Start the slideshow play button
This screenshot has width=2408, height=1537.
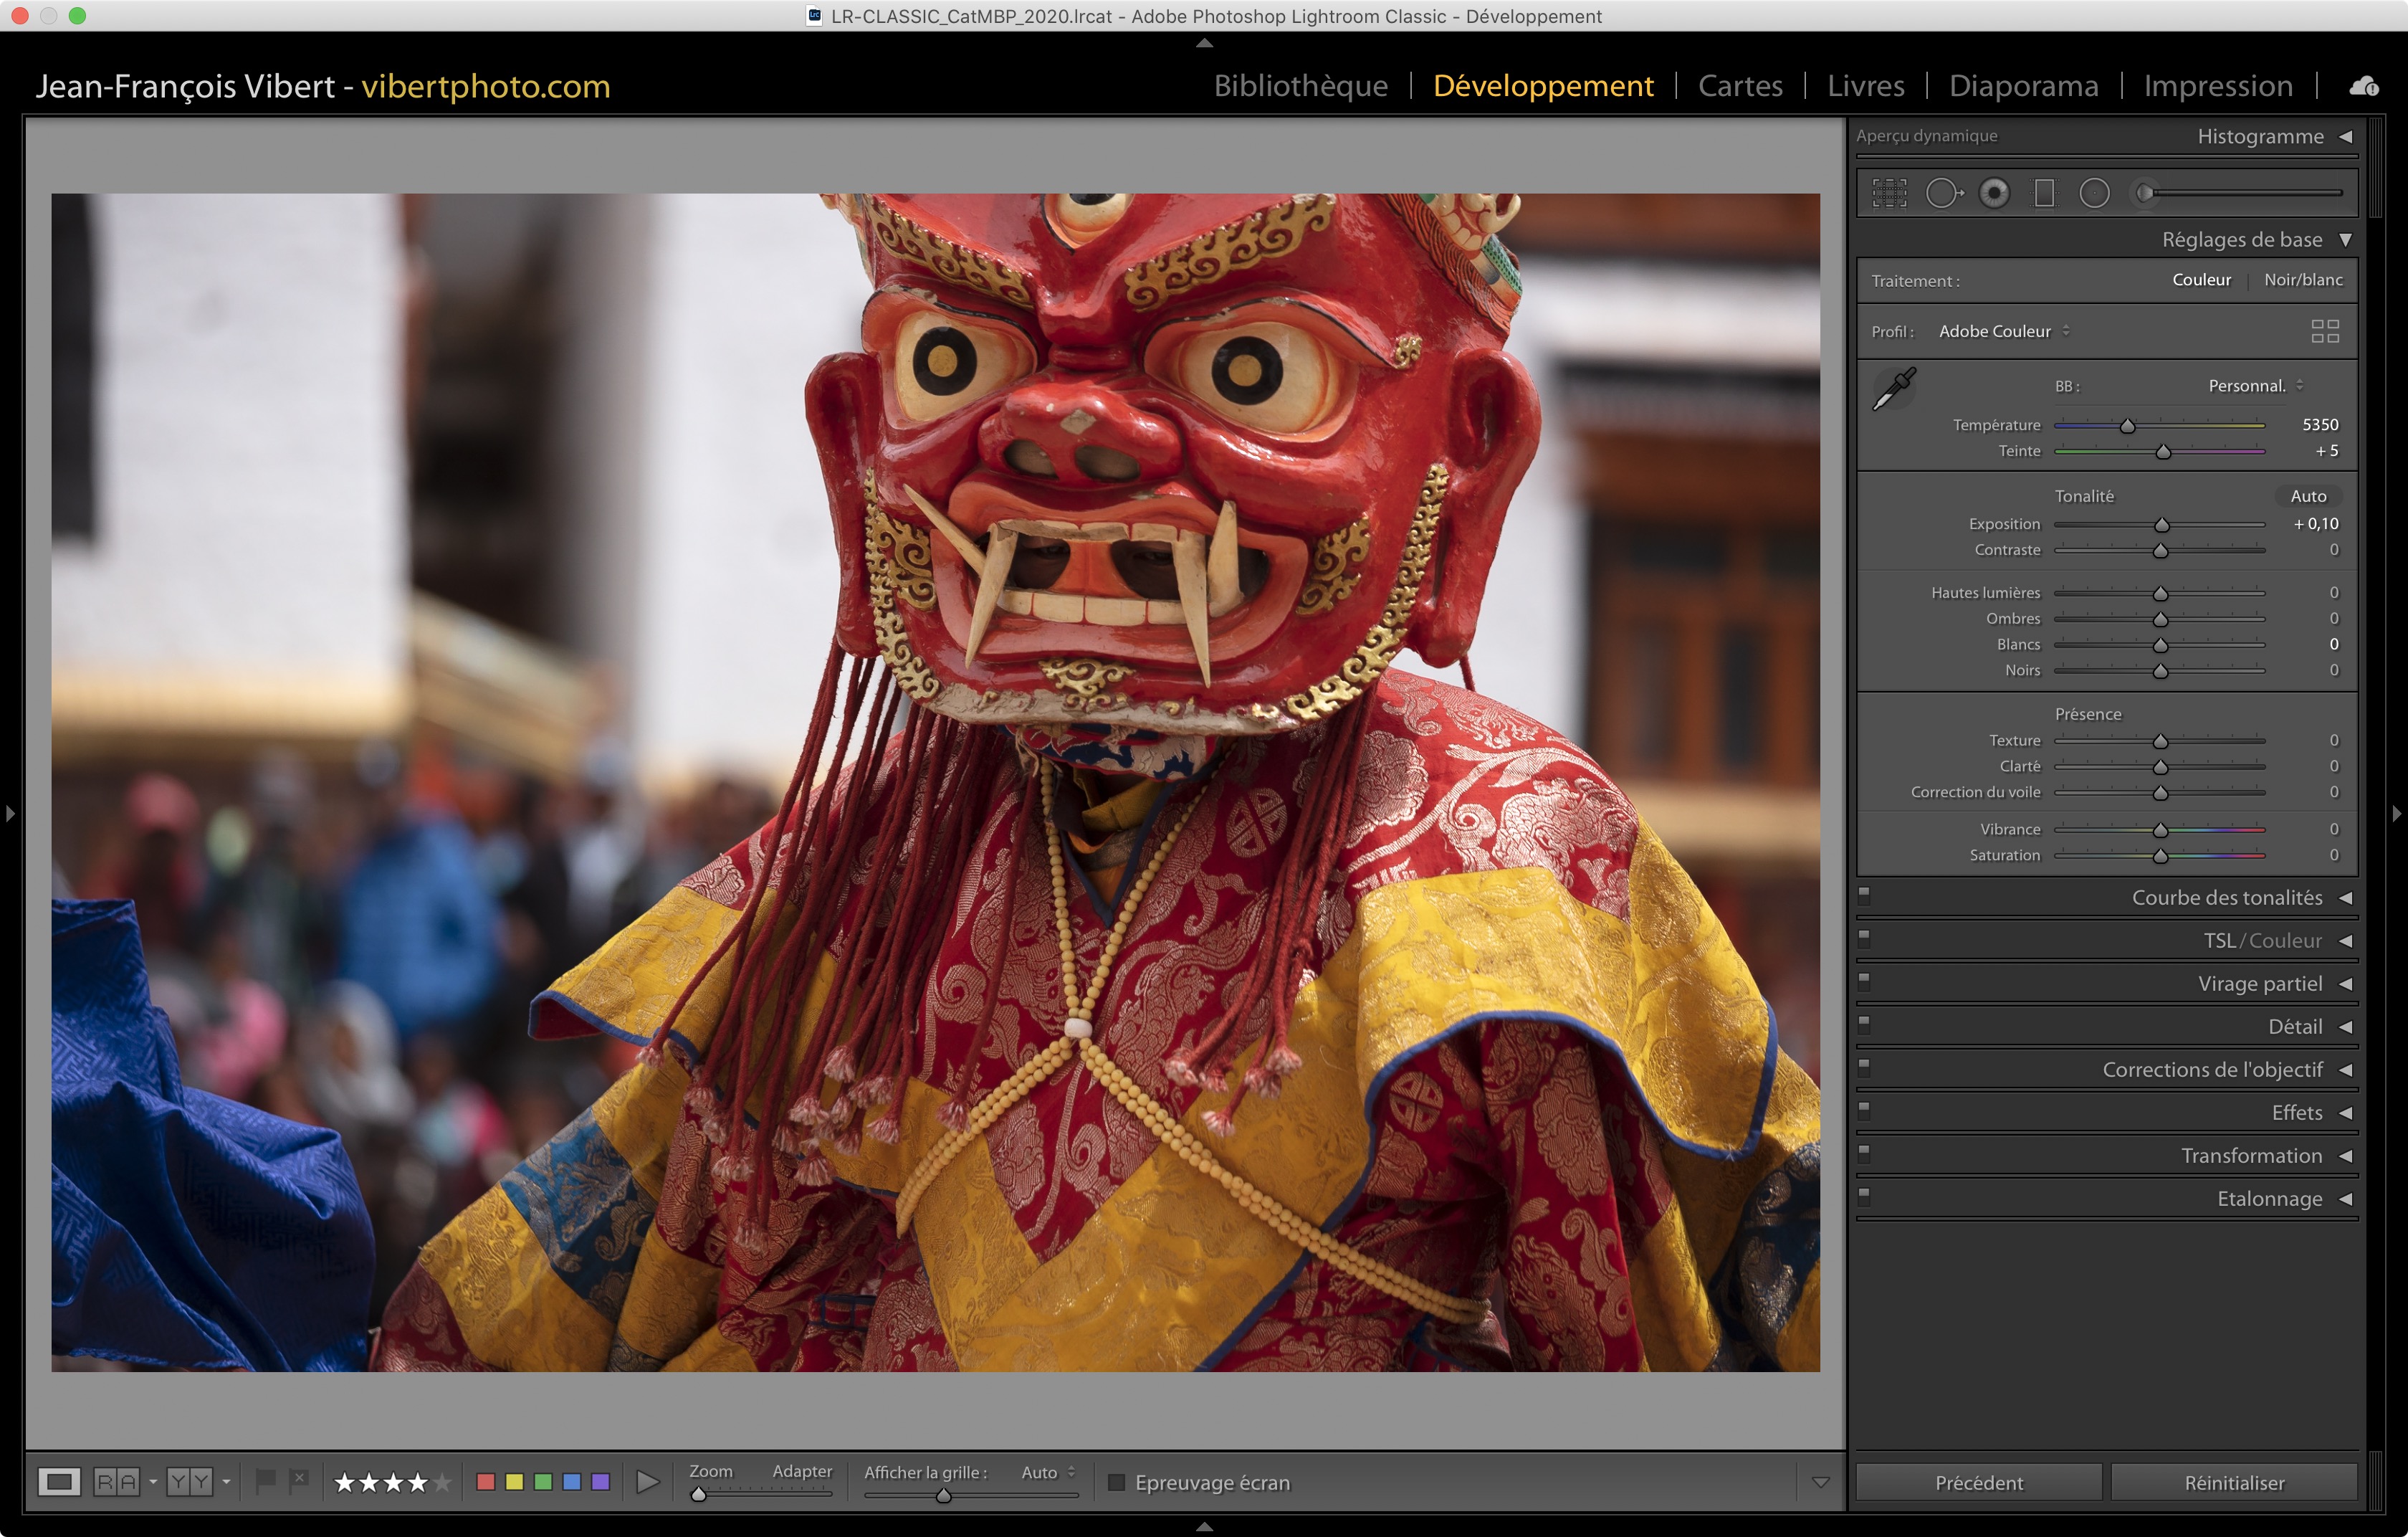pos(648,1482)
